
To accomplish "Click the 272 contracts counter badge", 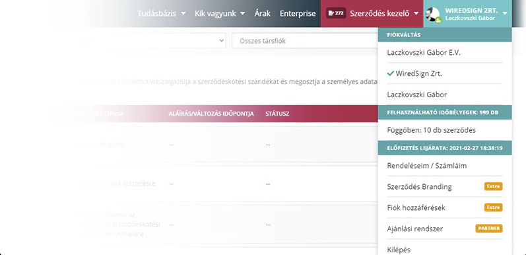I will pyautogui.click(x=336, y=13).
